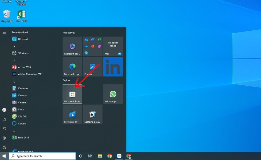Open the Power button in the Start sidebar

[4, 147]
